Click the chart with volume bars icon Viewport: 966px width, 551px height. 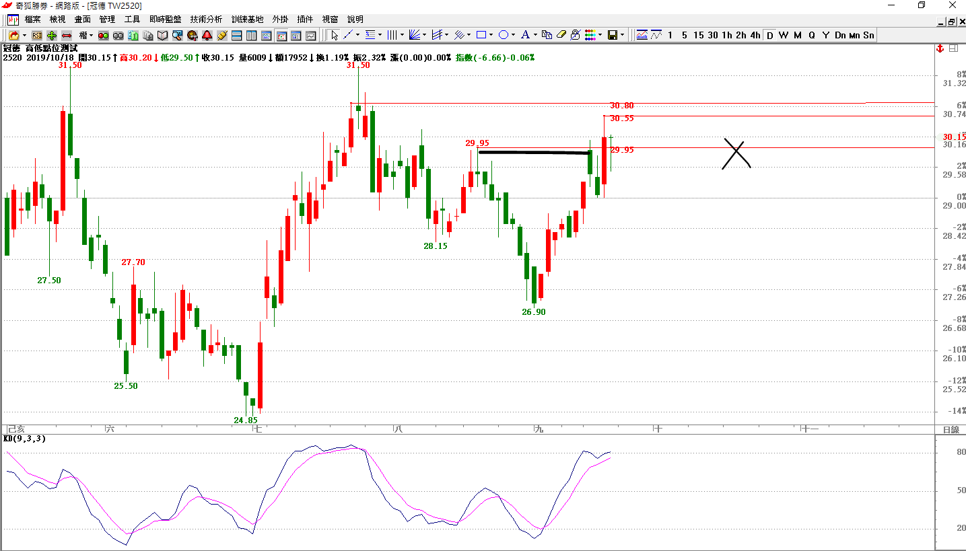tap(642, 35)
